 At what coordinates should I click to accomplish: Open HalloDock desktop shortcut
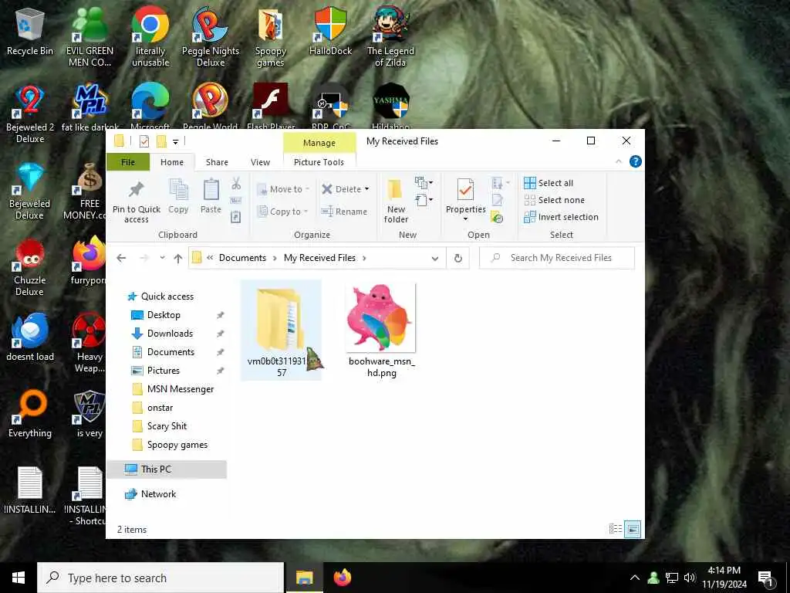(330, 32)
